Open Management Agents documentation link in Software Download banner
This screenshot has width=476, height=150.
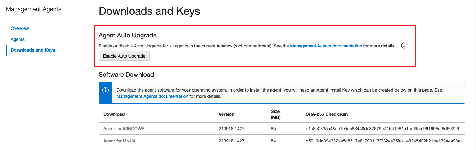(x=152, y=96)
